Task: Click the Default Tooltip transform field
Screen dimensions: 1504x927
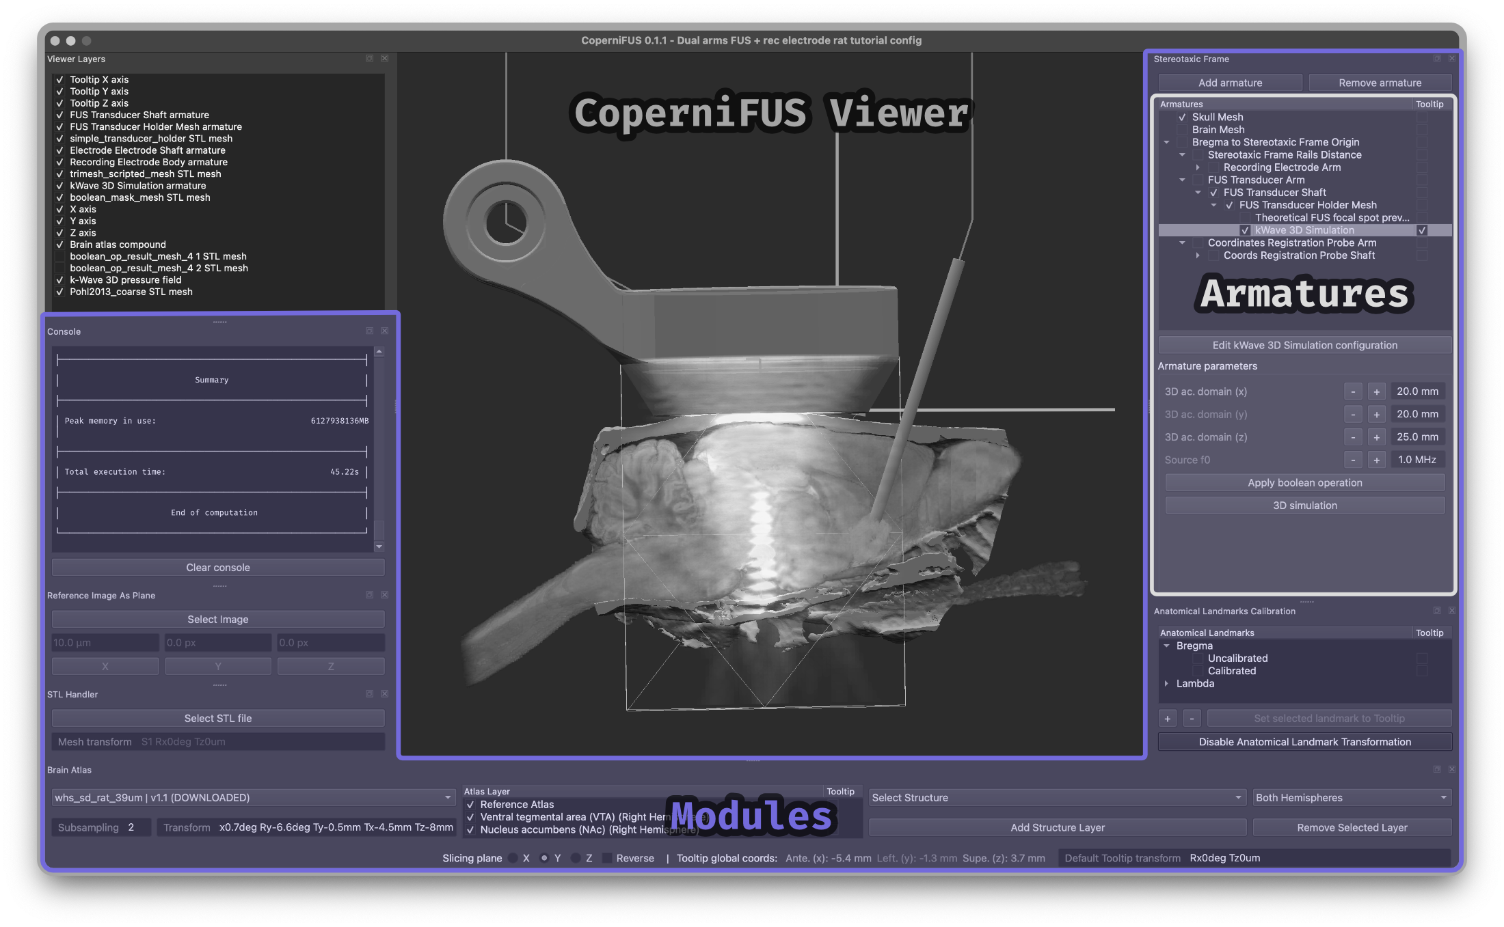Action: tap(1255, 858)
